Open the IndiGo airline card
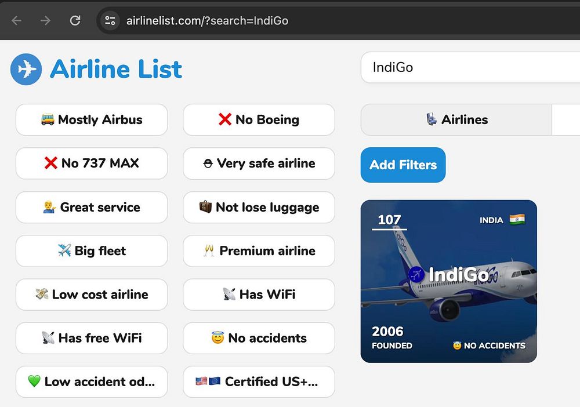The width and height of the screenshot is (580, 407). point(449,281)
